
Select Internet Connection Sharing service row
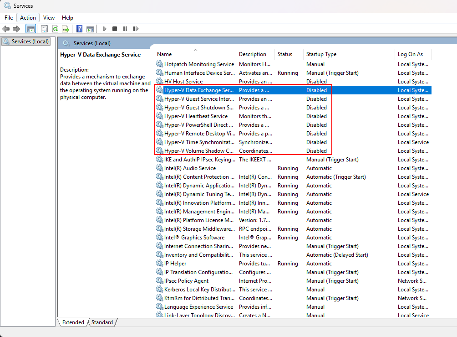[x=293, y=246]
